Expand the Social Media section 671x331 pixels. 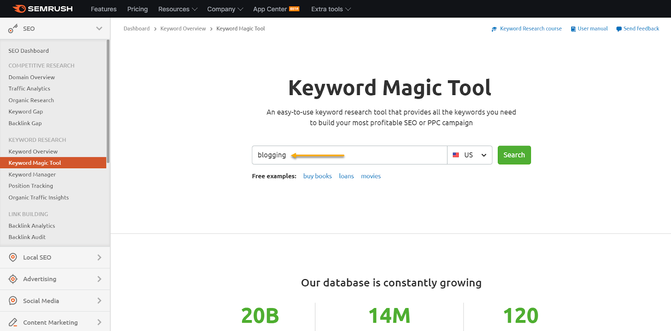click(99, 301)
